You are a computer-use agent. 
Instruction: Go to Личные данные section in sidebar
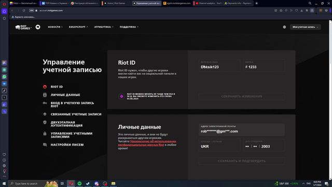(x=65, y=95)
